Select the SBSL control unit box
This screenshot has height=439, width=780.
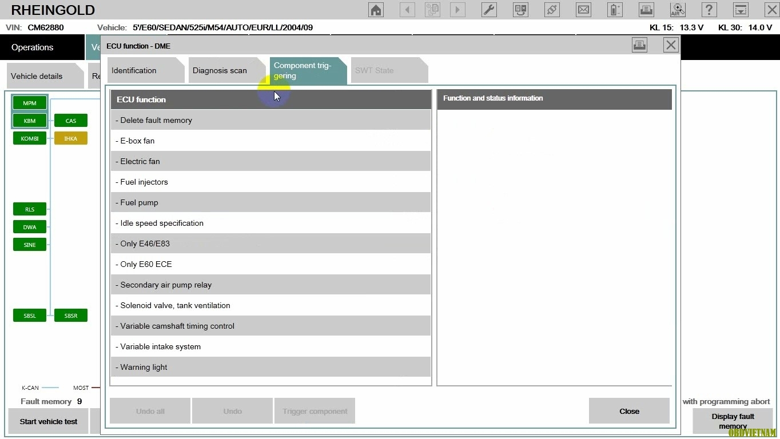click(x=30, y=316)
